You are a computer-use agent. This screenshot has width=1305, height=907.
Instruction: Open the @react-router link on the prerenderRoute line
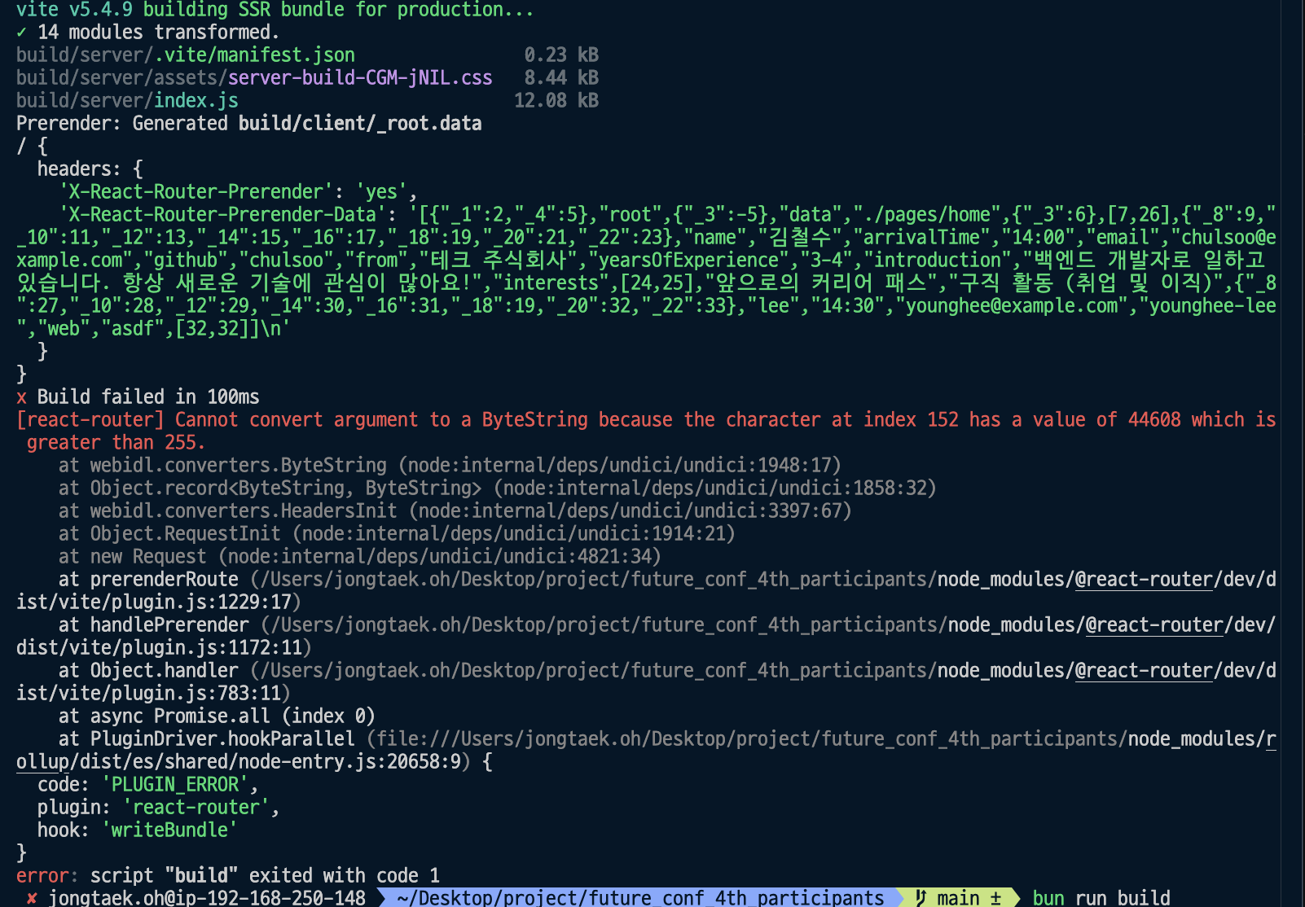(1144, 580)
